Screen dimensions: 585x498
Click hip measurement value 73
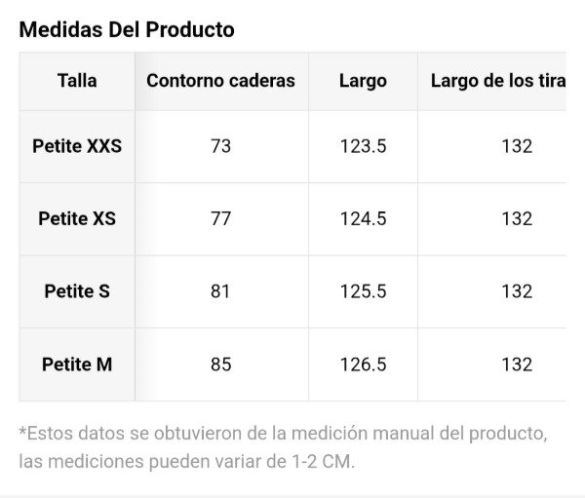[x=221, y=146]
